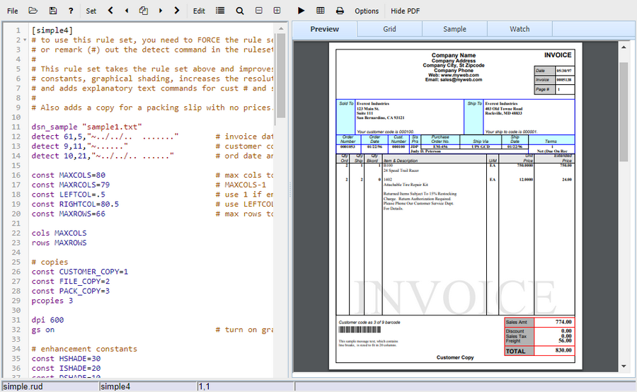Open the search magnifier tool
This screenshot has height=392, width=637.
coord(240,11)
